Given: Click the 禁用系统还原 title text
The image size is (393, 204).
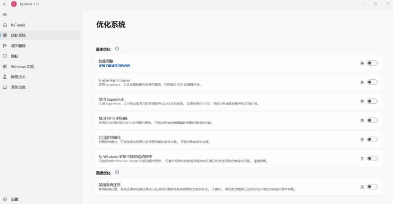Looking at the screenshot, I should 110,185.
